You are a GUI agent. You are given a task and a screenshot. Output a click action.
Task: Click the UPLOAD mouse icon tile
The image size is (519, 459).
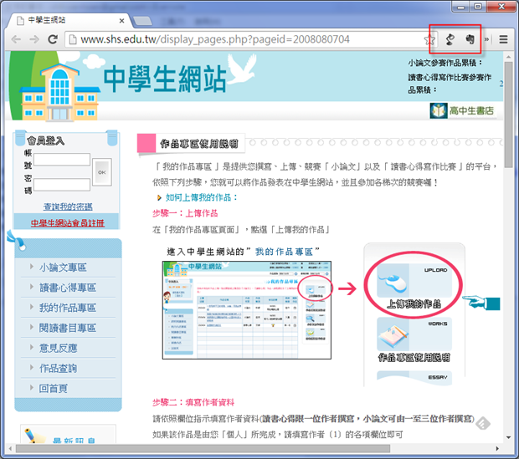tap(414, 281)
